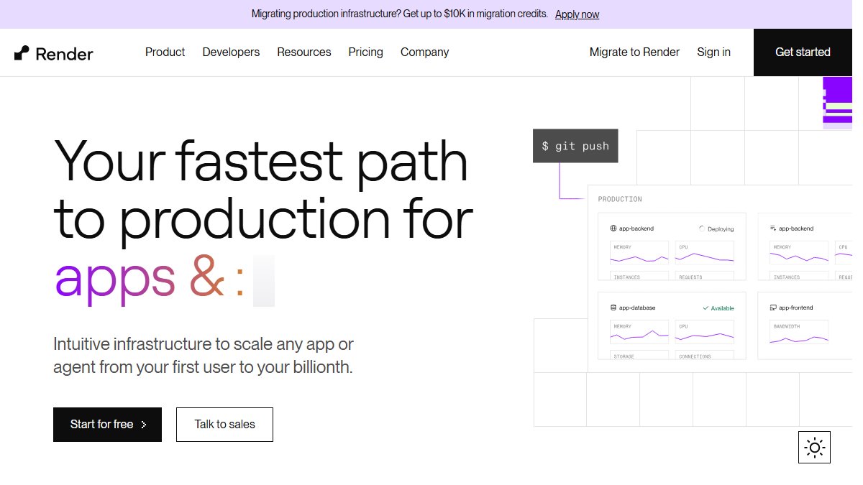Toggle the light/dark theme sun button
863x485 pixels.
[x=814, y=447]
